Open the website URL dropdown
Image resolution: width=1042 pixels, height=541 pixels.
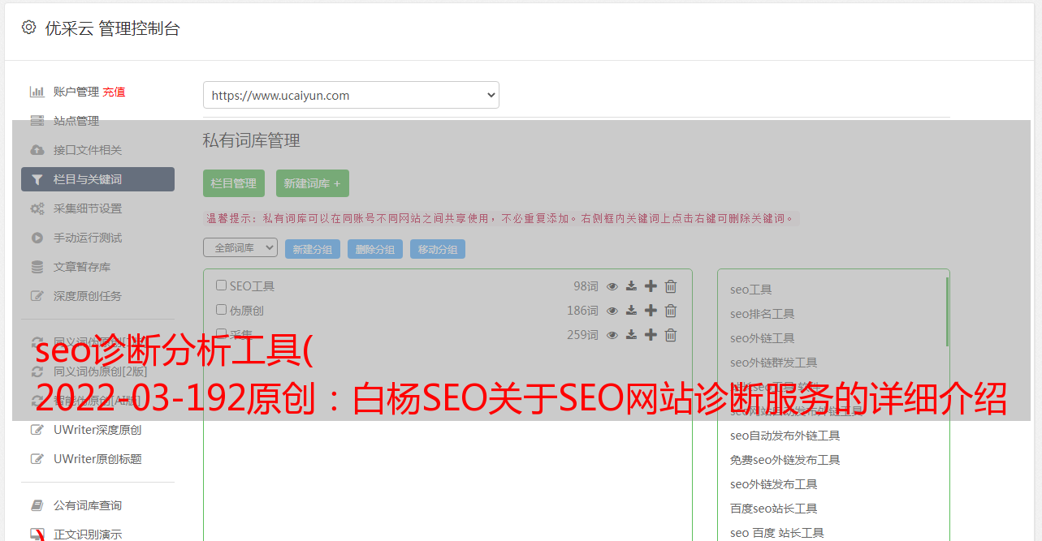351,95
